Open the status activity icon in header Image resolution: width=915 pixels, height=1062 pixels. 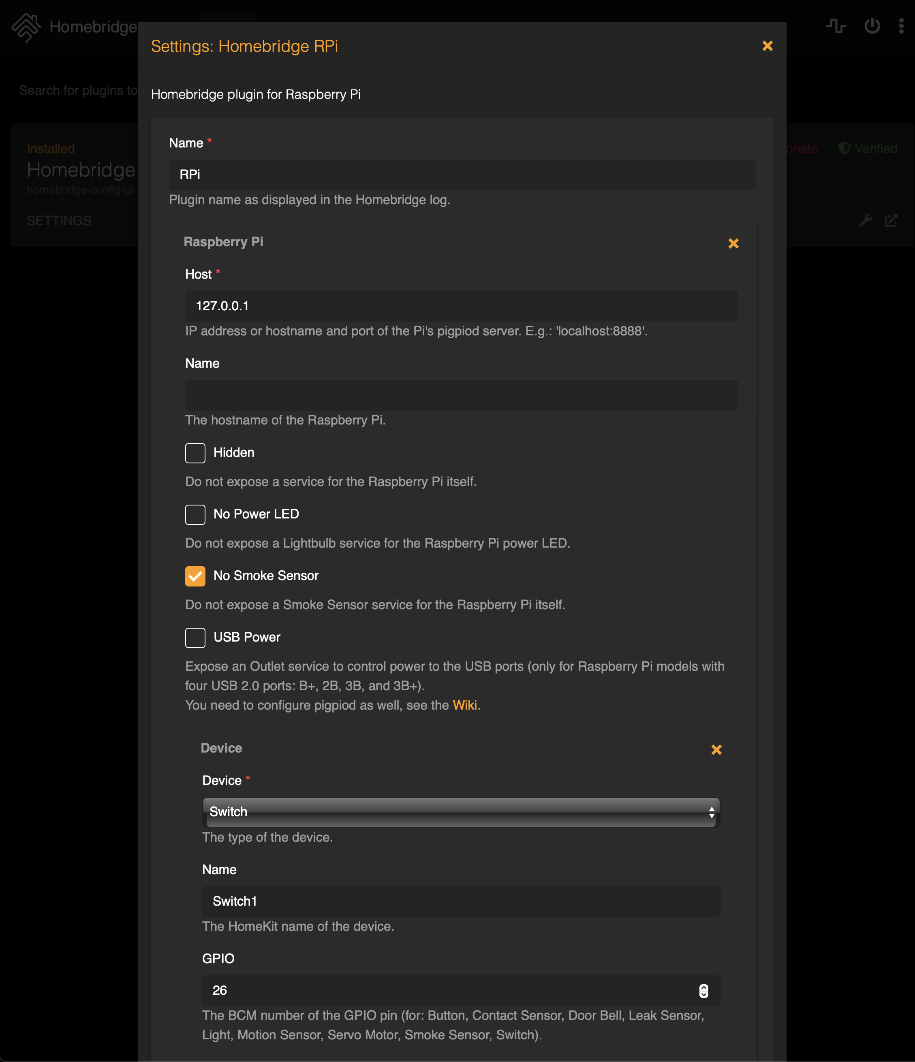[836, 26]
